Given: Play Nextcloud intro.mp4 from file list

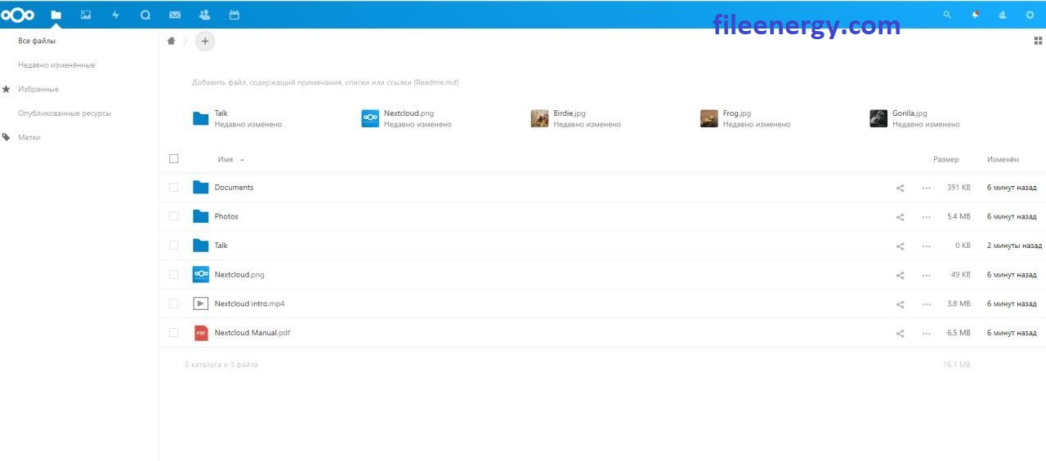Looking at the screenshot, I should tap(249, 304).
